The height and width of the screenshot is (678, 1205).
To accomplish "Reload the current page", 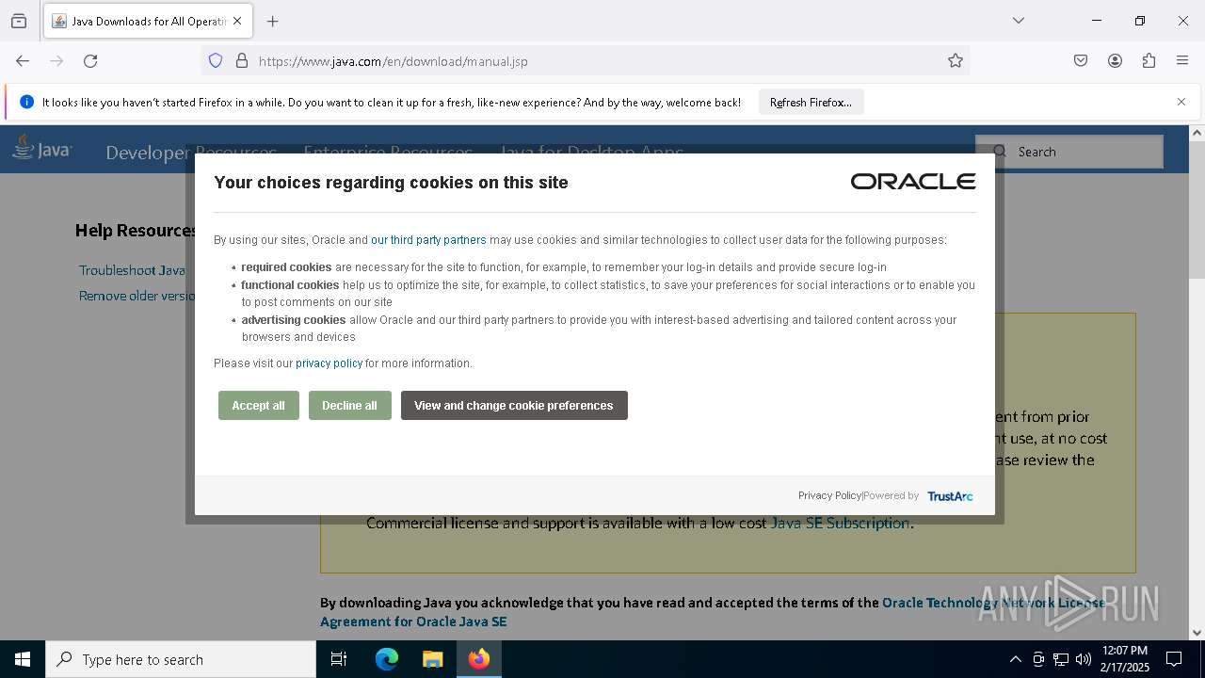I will click(x=90, y=61).
